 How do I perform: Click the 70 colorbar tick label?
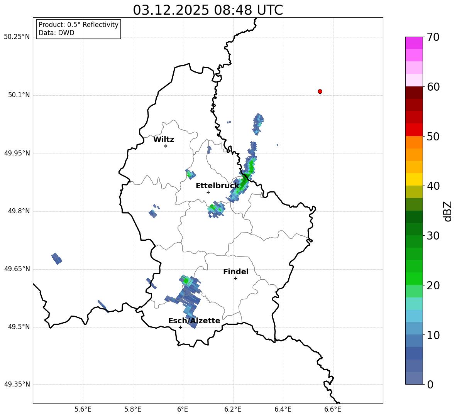point(433,37)
